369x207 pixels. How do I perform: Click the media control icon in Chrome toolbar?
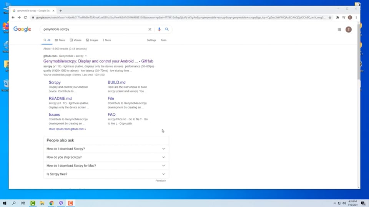point(344,18)
